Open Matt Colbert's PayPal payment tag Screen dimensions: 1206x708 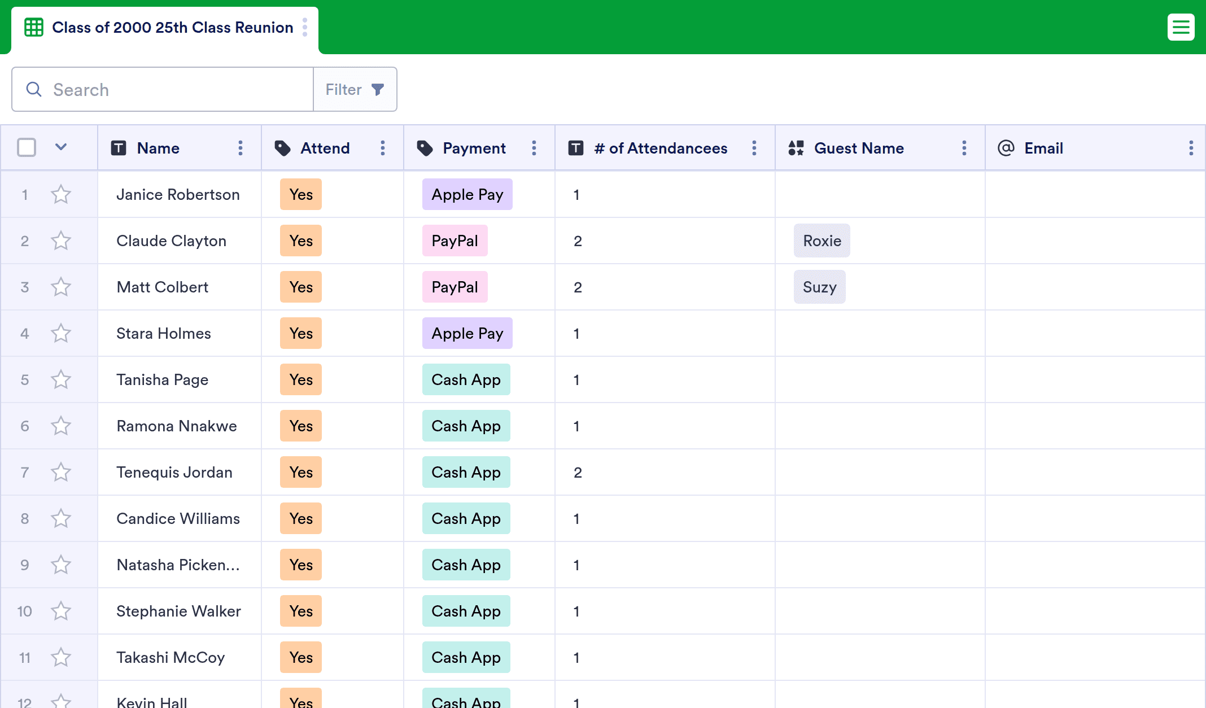coord(455,287)
